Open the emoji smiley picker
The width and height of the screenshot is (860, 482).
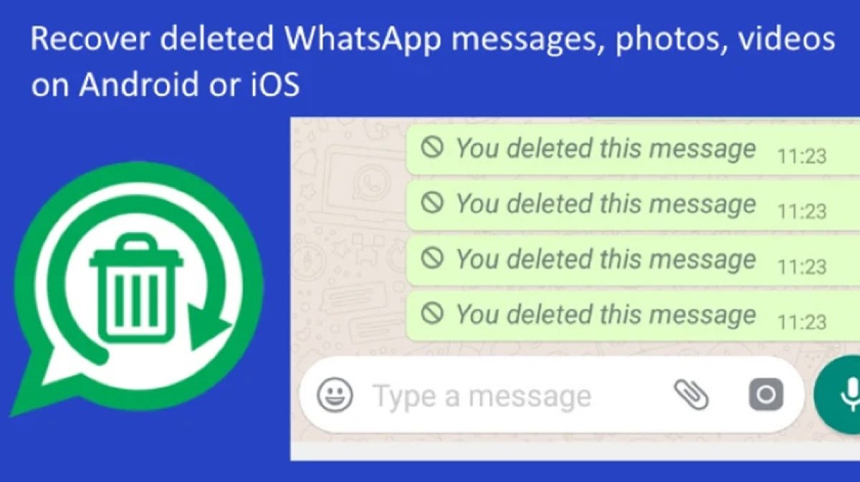point(335,395)
